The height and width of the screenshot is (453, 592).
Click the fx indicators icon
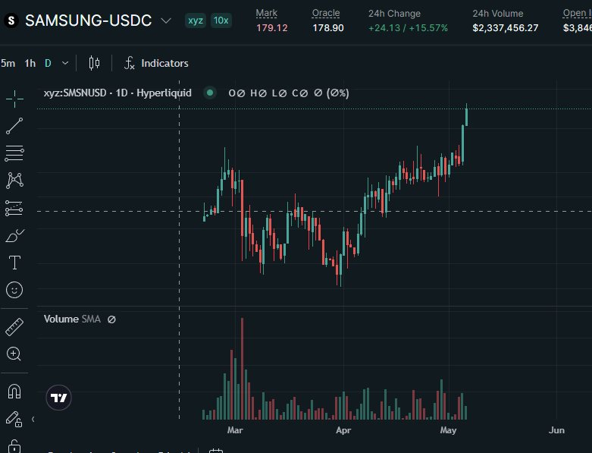point(129,63)
